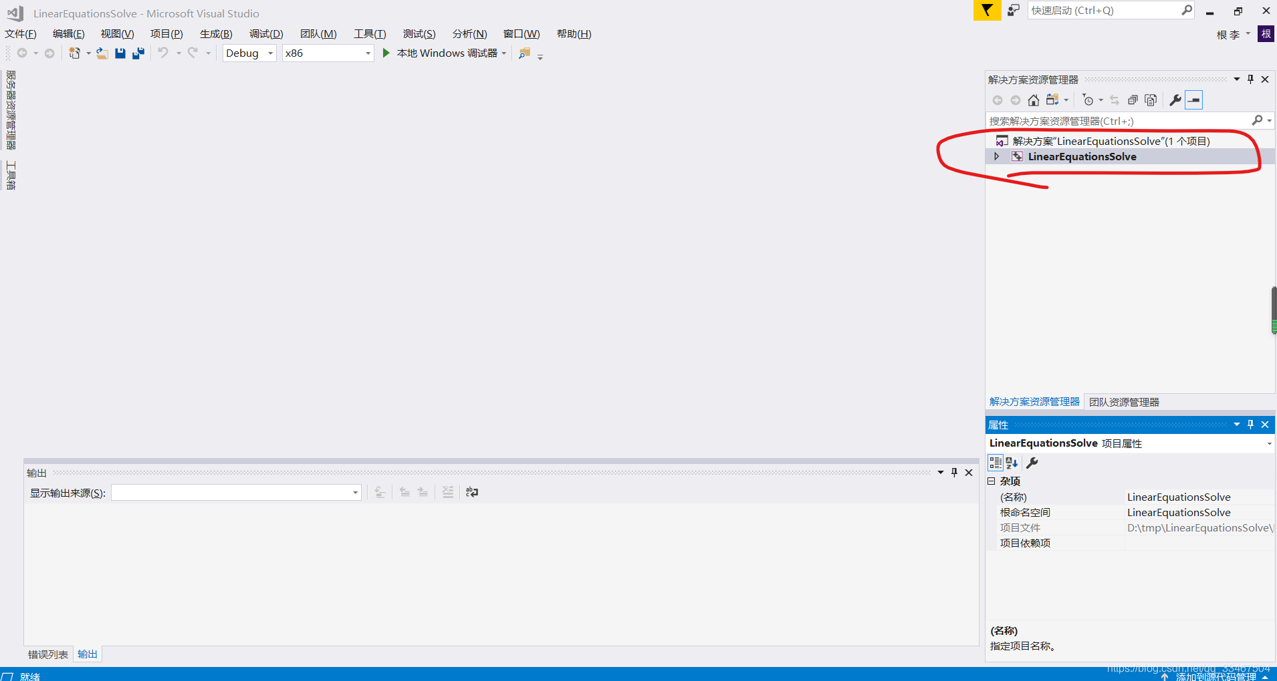Click the Quick Launch magnifier icon
Screen dimensions: 1277x681
pos(1187,10)
